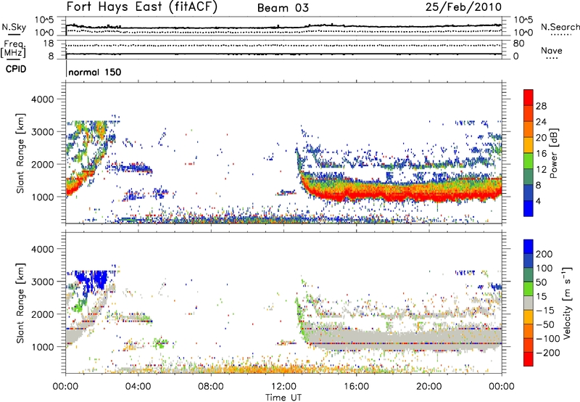
Task: Click the 50 tick on Velocity colorbar
Action: point(541,282)
